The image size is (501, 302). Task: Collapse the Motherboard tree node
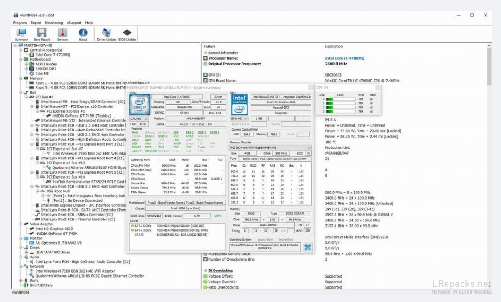point(21,60)
